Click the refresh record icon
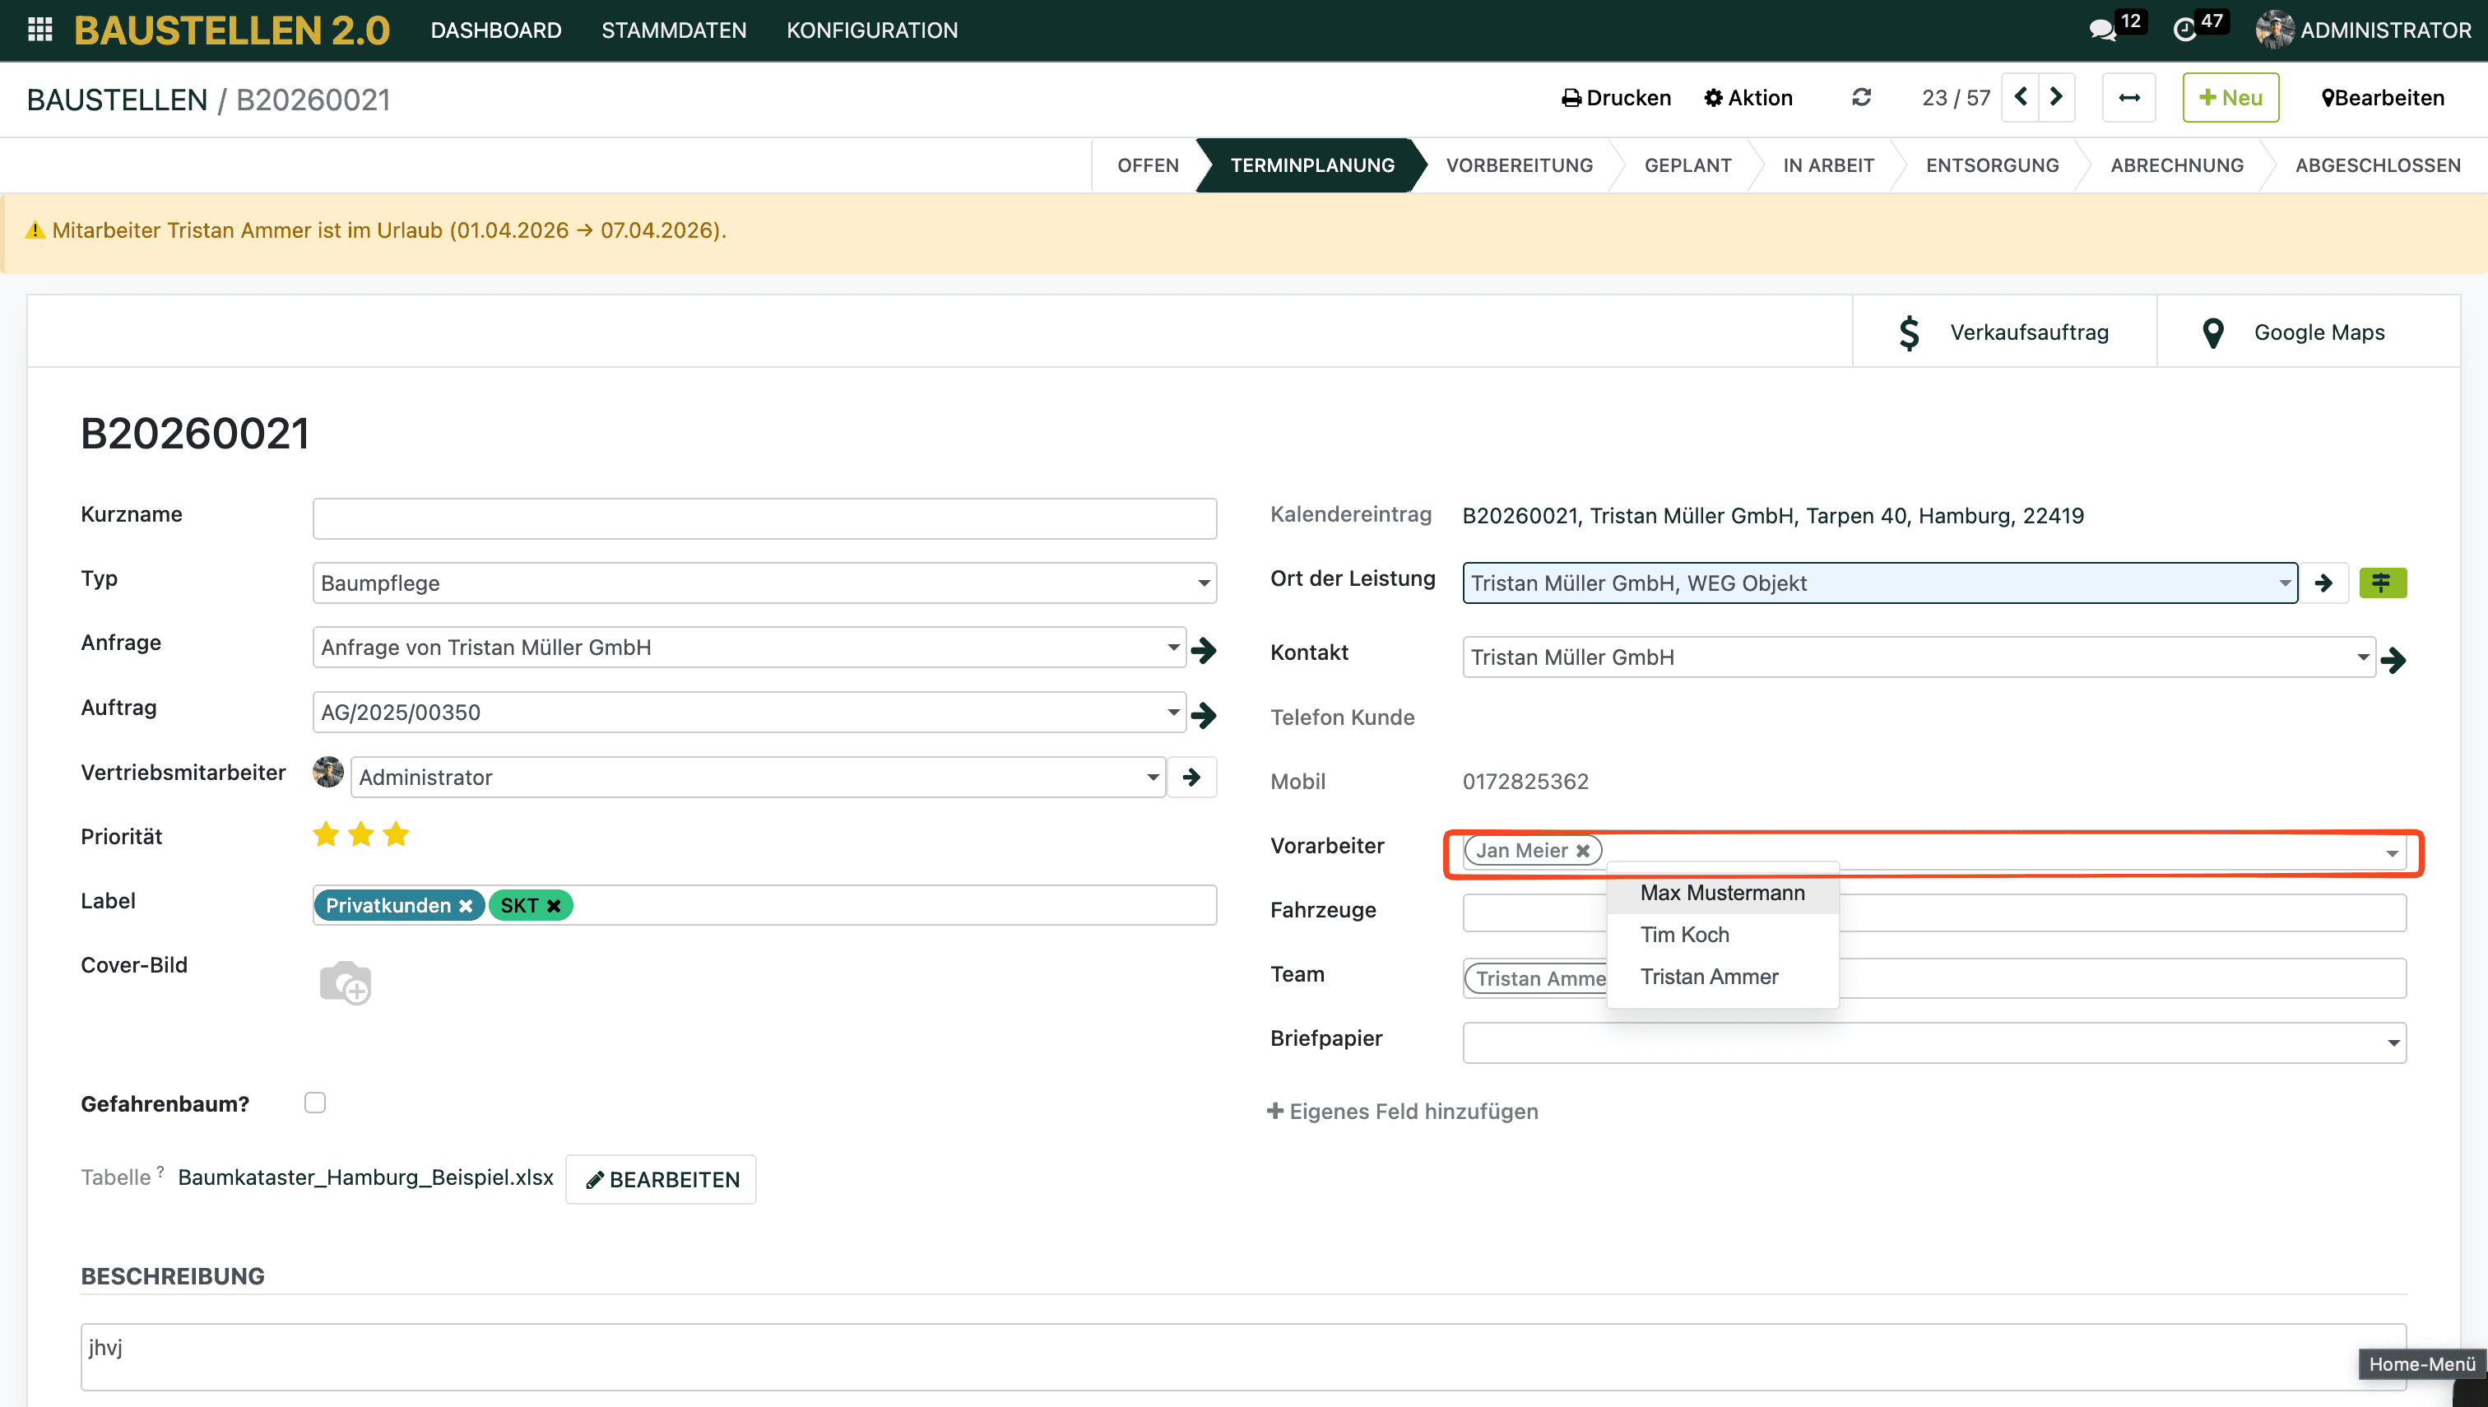The width and height of the screenshot is (2488, 1407). coord(1861,98)
